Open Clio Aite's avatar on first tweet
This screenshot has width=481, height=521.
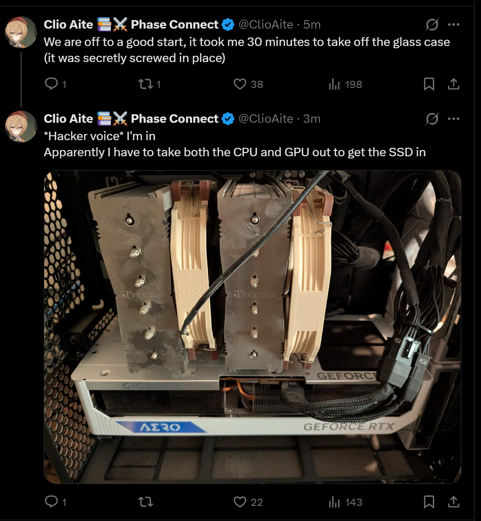(21, 32)
